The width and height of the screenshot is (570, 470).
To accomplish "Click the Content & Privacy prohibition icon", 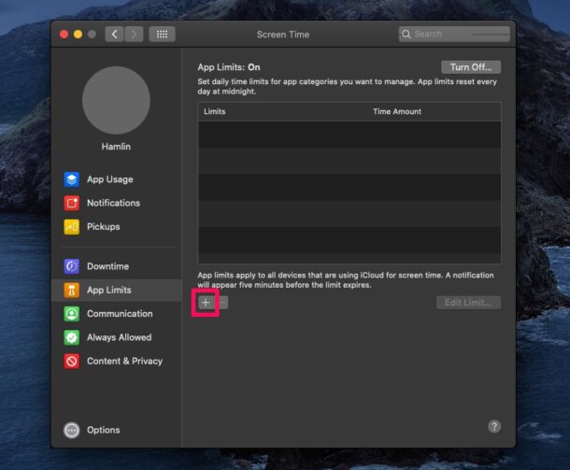I will [x=72, y=361].
